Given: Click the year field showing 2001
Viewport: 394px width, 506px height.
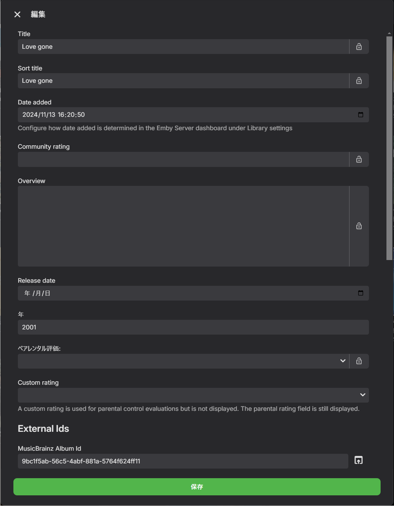Looking at the screenshot, I should point(193,327).
